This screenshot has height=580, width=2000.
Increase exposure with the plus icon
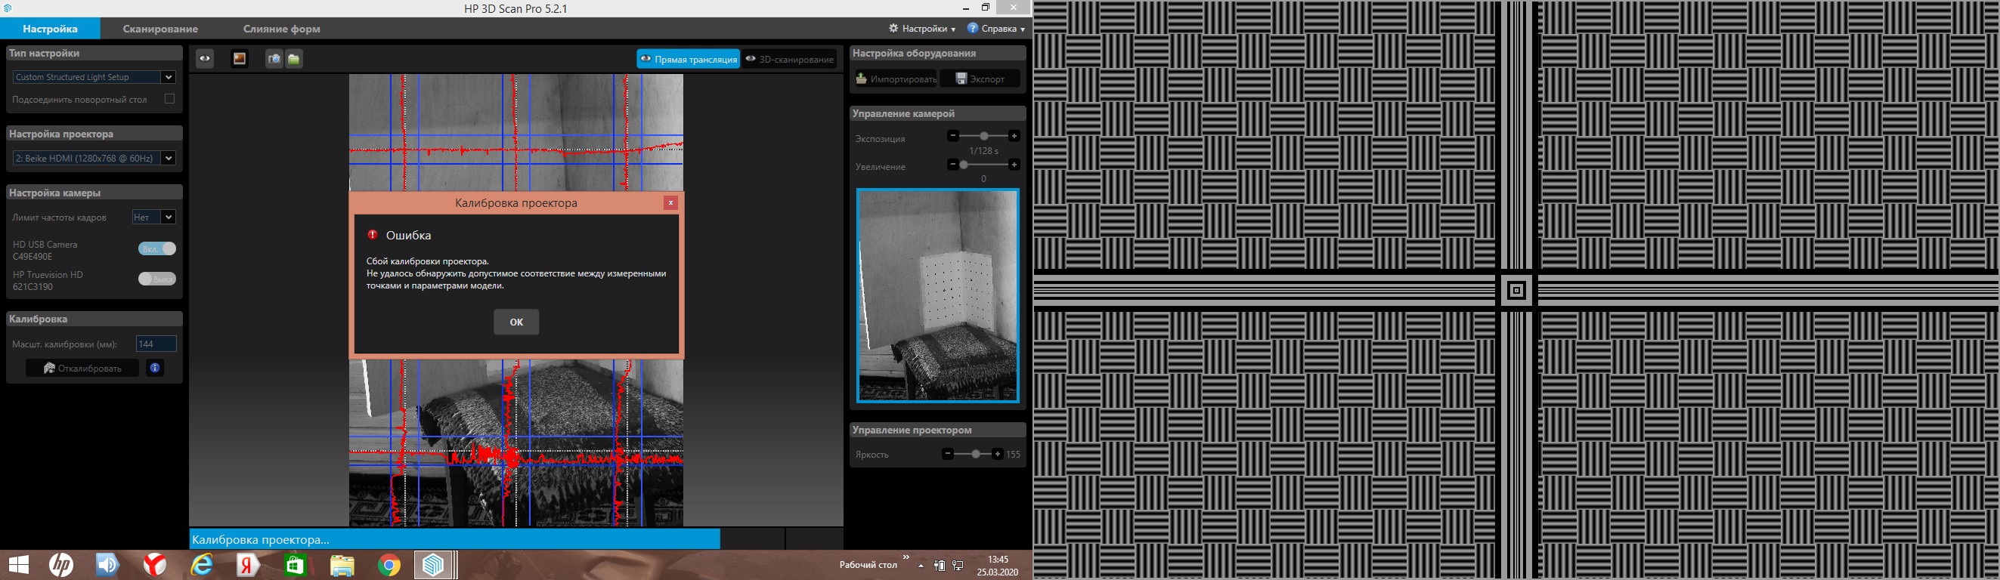click(x=1014, y=136)
